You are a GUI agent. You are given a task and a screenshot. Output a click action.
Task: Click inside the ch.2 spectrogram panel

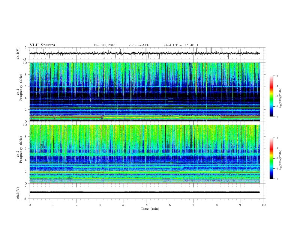pyautogui.click(x=145, y=154)
